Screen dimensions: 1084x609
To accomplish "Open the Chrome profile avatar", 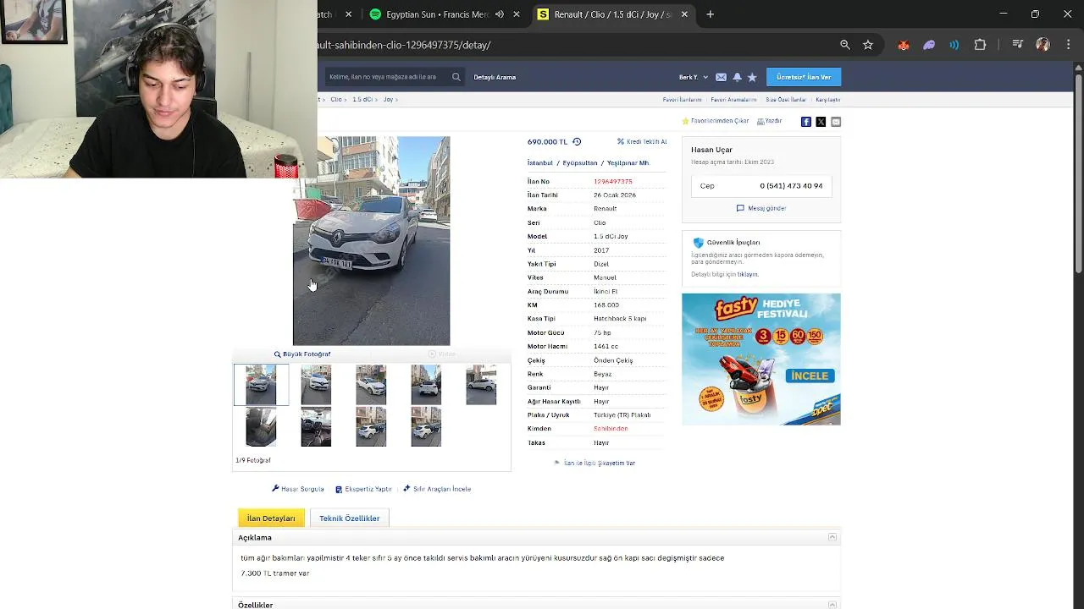I will 1043,45.
